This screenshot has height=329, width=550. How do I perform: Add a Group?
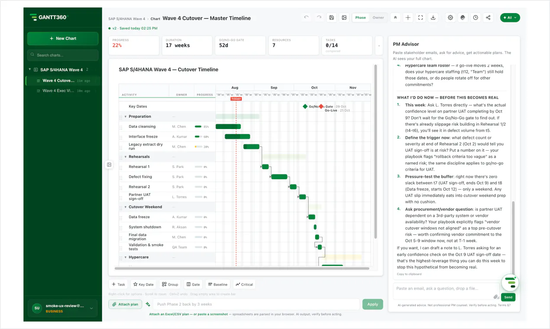pos(170,284)
